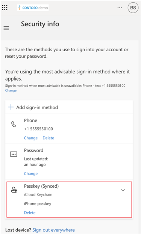141x234 pixels.
Task: Click the Phone handset icon
Action: pyautogui.click(x=14, y=124)
